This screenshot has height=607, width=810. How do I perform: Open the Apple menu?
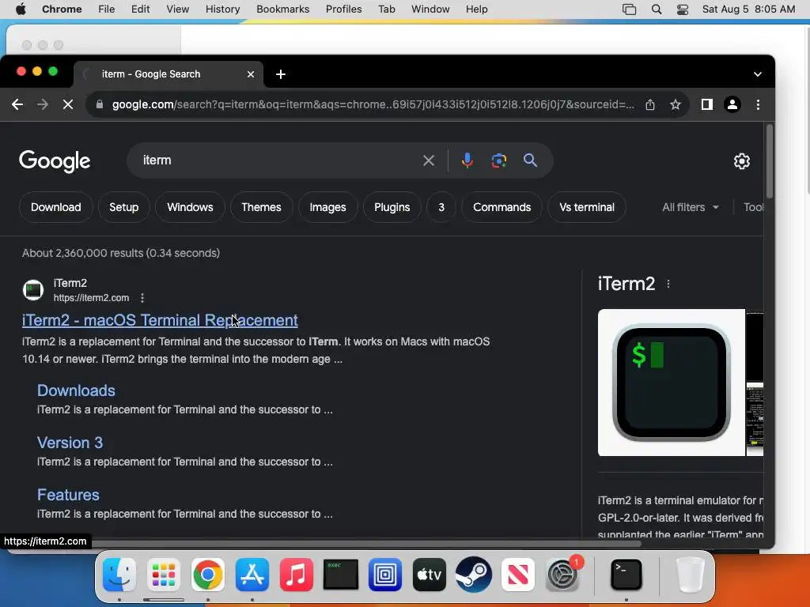pos(21,9)
